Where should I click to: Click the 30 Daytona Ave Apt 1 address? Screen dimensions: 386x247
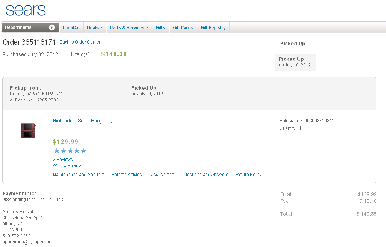coord(22,218)
